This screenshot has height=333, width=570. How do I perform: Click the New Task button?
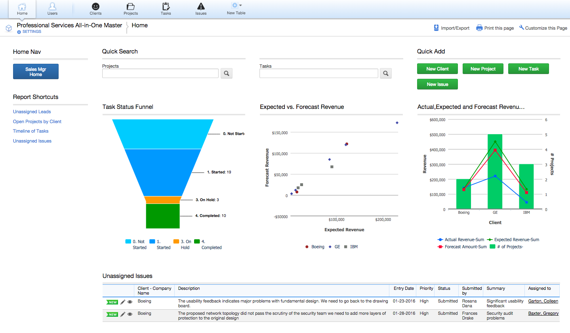[528, 69]
